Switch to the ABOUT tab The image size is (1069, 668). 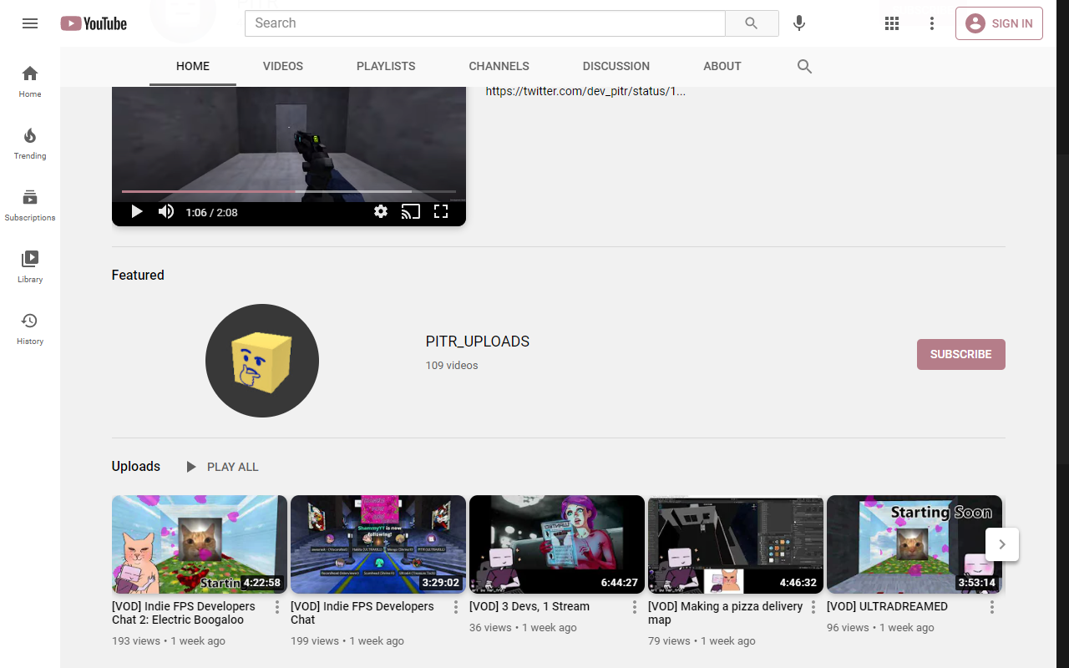[x=722, y=66]
